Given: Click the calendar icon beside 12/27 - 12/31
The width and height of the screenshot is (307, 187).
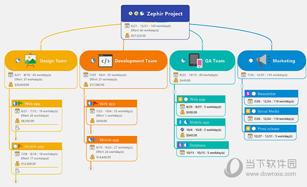Looking at the screenshot, I should click(250, 136).
